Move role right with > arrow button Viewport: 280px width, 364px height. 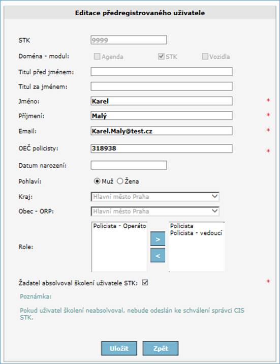[158, 239]
